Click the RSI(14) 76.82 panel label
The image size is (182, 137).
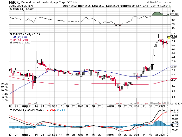point(23,9)
